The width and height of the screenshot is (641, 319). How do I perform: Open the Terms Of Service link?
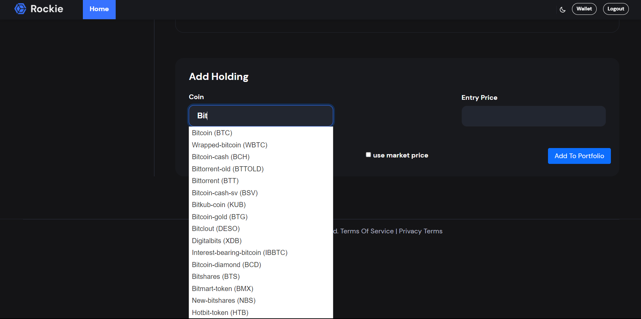(367, 231)
